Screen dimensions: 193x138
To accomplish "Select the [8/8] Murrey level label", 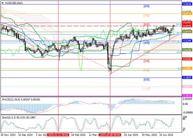I will pyautogui.click(x=146, y=6).
